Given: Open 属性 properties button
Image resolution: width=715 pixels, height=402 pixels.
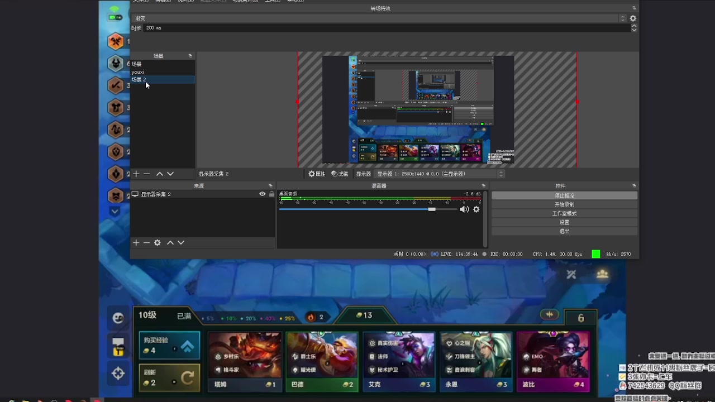Looking at the screenshot, I should [317, 174].
